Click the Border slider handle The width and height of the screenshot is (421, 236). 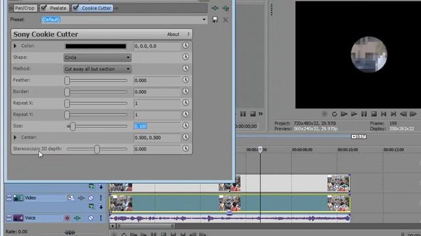(x=67, y=92)
